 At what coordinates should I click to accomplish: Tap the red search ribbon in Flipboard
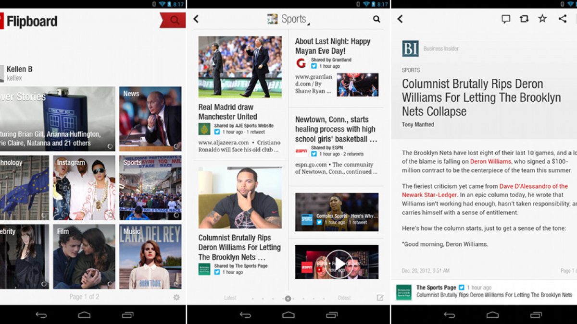[x=173, y=20]
